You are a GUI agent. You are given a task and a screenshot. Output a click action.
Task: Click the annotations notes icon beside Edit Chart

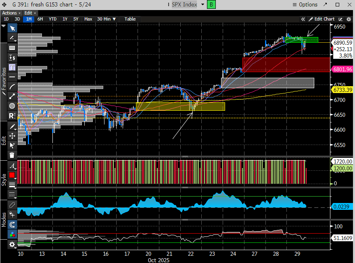pyautogui.click(x=340, y=19)
